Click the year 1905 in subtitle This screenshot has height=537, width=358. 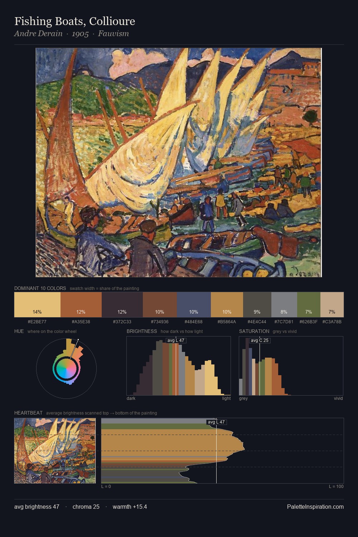coord(80,34)
